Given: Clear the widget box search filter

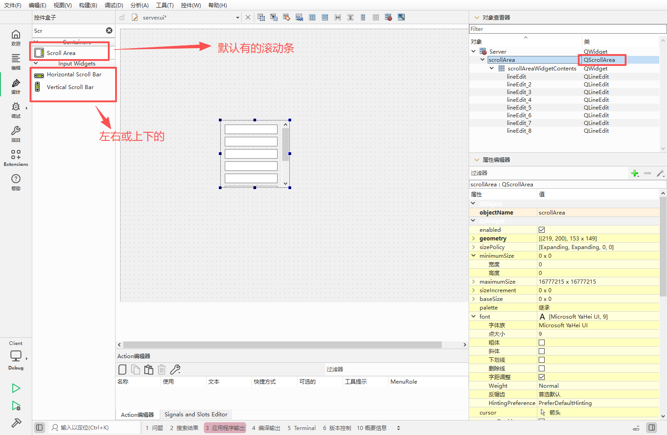Looking at the screenshot, I should 109,30.
